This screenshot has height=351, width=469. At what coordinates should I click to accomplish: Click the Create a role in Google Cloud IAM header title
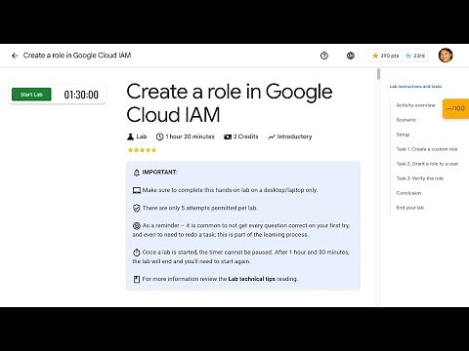pyautogui.click(x=77, y=56)
